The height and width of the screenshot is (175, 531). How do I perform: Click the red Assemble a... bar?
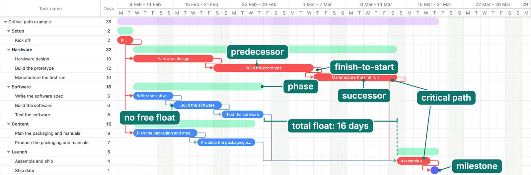[x=414, y=161]
